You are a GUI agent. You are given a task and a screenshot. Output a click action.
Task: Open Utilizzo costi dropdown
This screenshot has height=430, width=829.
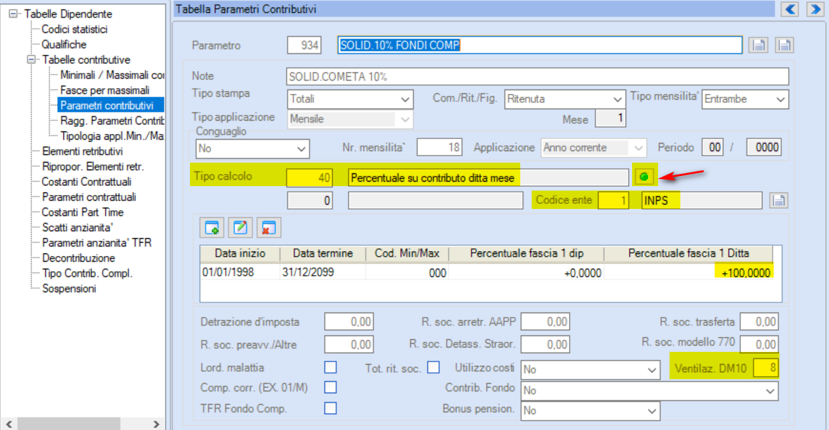[x=591, y=369]
